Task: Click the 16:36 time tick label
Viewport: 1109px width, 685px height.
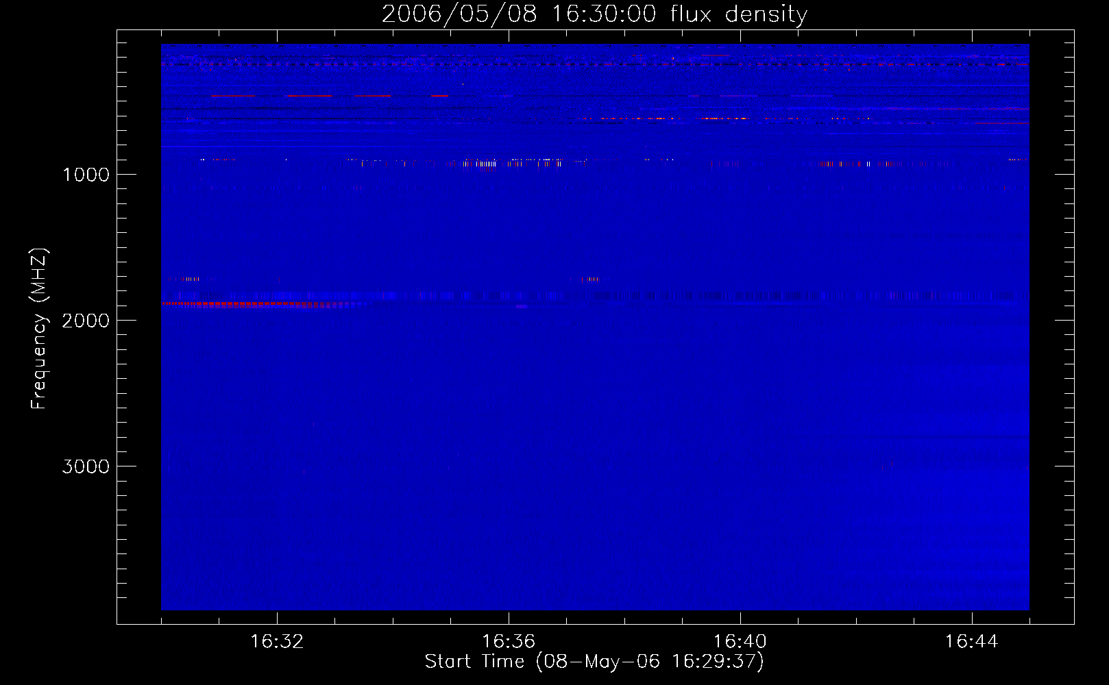Action: click(509, 642)
